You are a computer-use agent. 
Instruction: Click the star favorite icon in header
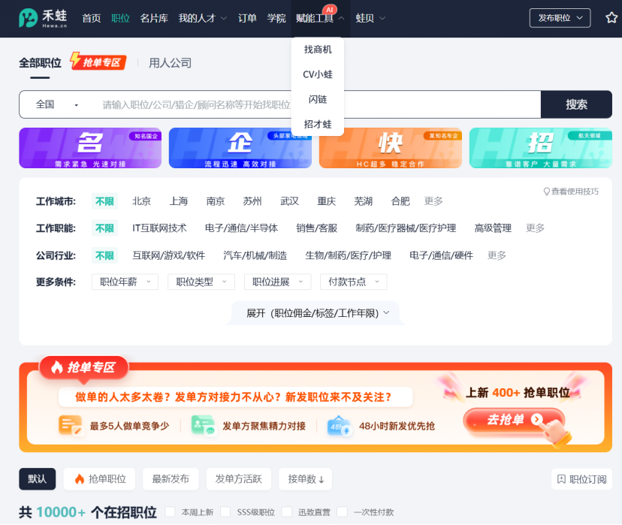[611, 18]
